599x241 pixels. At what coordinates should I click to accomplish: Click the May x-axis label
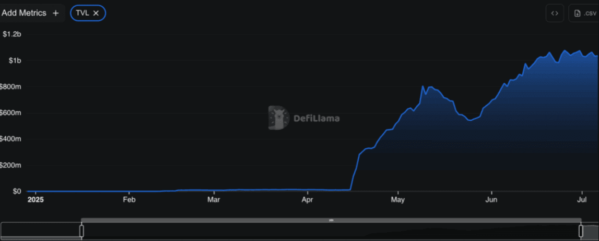(x=398, y=199)
